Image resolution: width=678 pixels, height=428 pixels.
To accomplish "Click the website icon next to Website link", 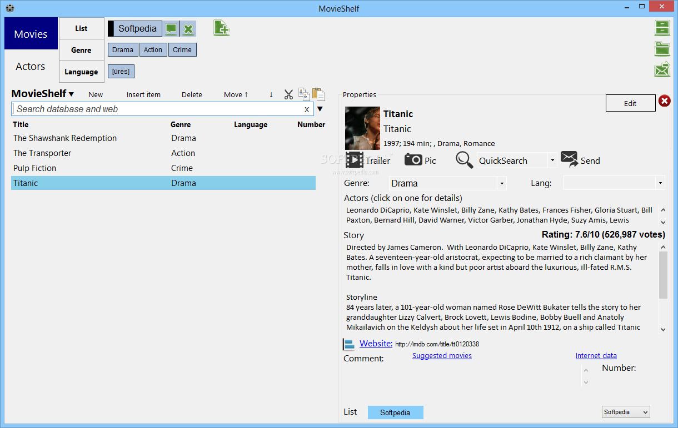I will 349,345.
